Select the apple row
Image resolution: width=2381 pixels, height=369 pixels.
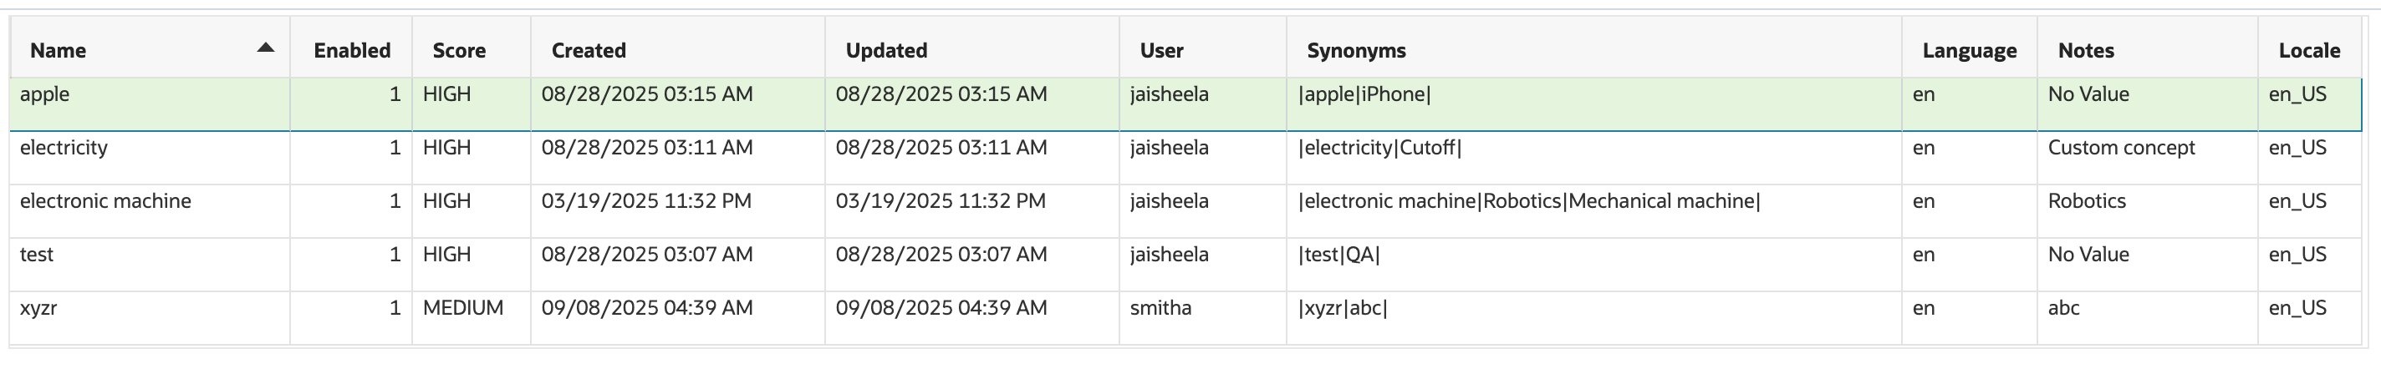point(1185,104)
